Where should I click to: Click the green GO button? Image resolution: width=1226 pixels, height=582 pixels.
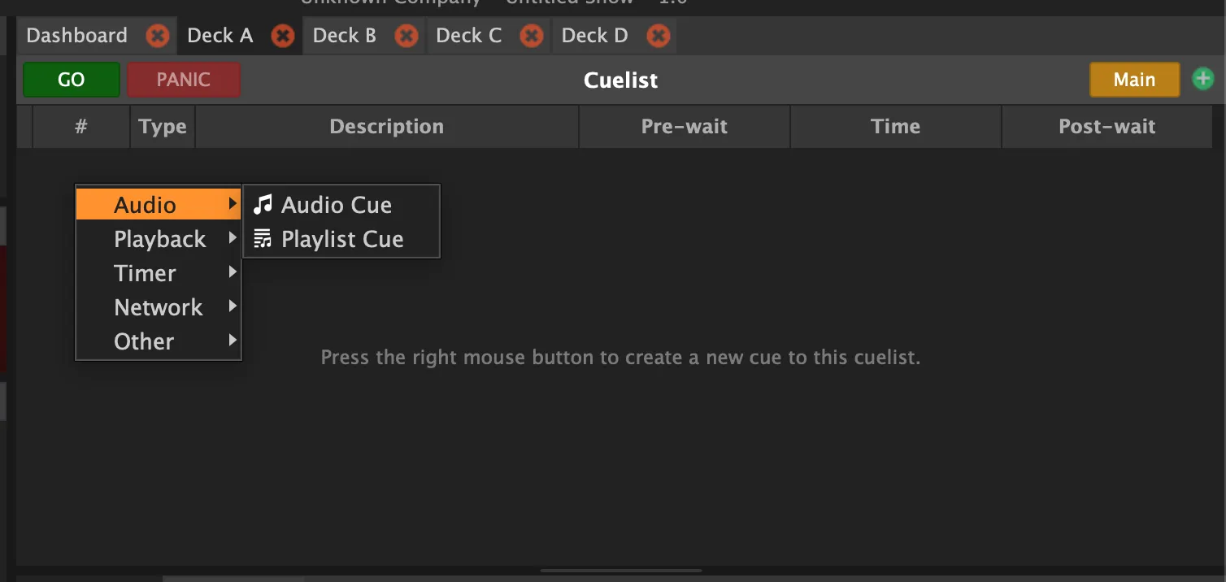(x=72, y=80)
